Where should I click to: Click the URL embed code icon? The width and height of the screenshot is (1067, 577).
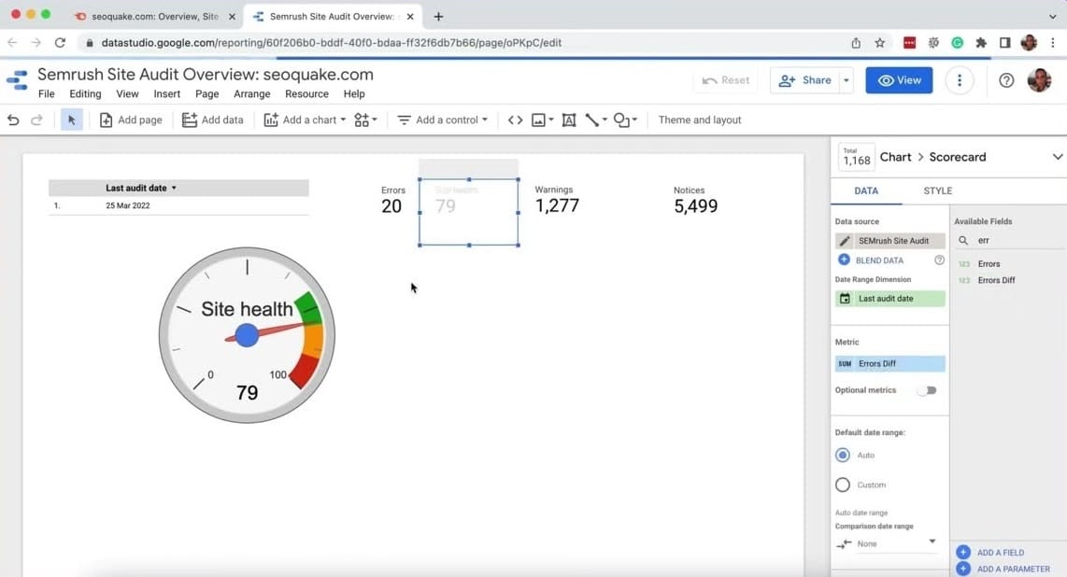point(515,120)
